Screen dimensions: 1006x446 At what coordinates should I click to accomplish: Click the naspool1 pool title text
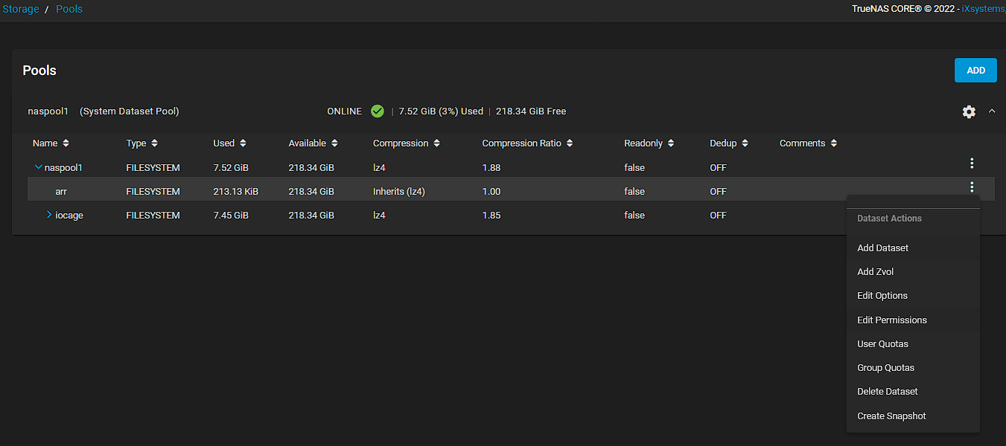[48, 111]
